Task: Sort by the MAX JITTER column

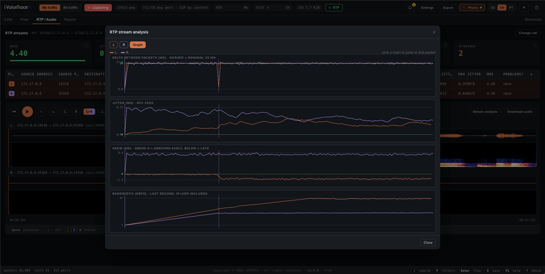Action: tap(469, 74)
